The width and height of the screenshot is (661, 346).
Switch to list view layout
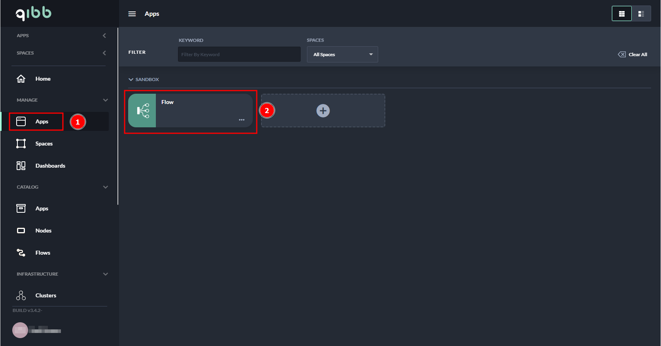coord(641,14)
